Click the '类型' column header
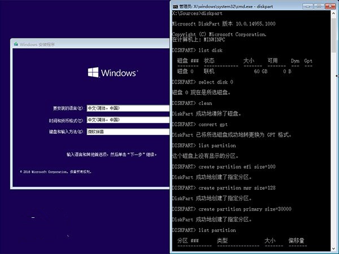Screen dimensions: 339x254 222,240
